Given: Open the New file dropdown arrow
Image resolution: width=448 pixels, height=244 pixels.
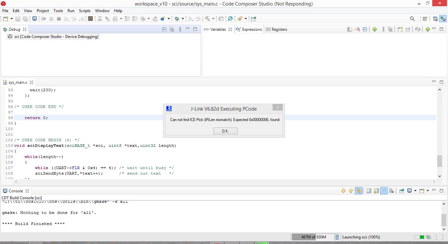Looking at the screenshot, I should pos(12,19).
